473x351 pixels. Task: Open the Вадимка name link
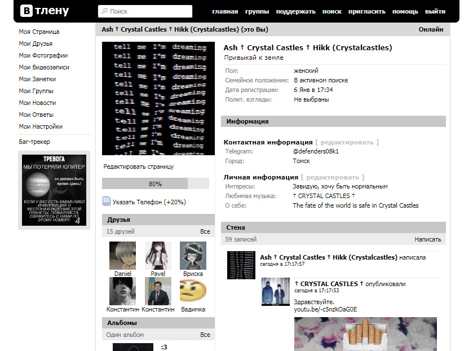(x=193, y=309)
